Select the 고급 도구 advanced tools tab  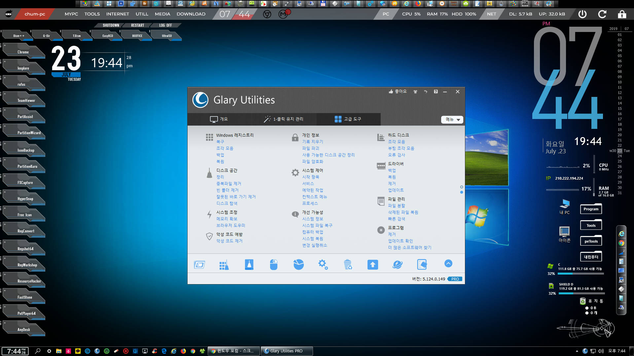tap(348, 119)
